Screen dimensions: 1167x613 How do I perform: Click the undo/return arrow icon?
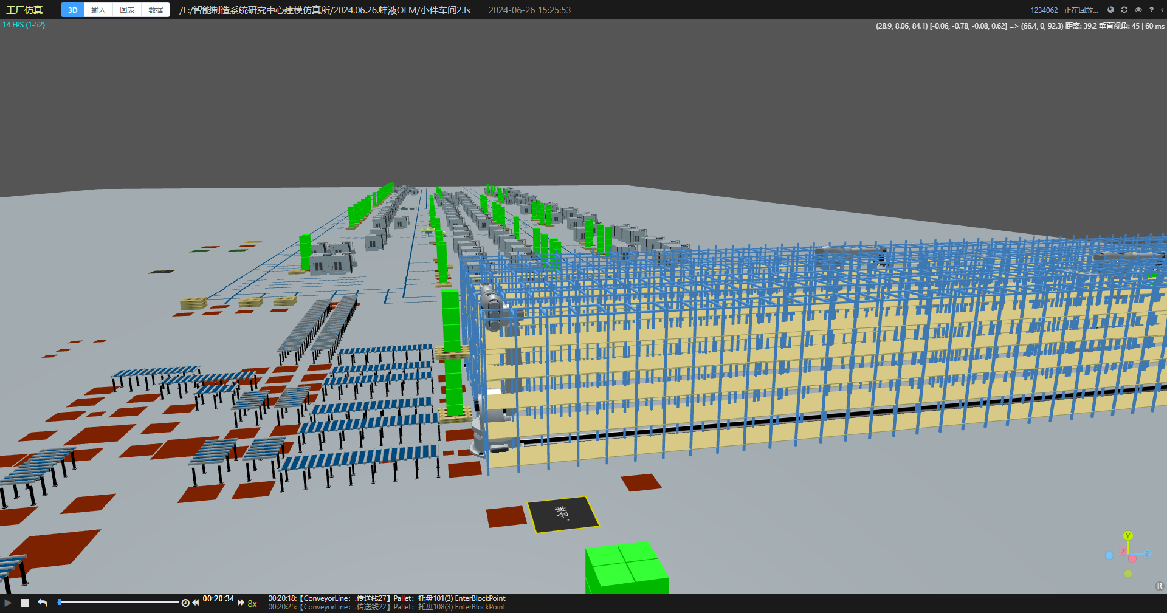(43, 603)
